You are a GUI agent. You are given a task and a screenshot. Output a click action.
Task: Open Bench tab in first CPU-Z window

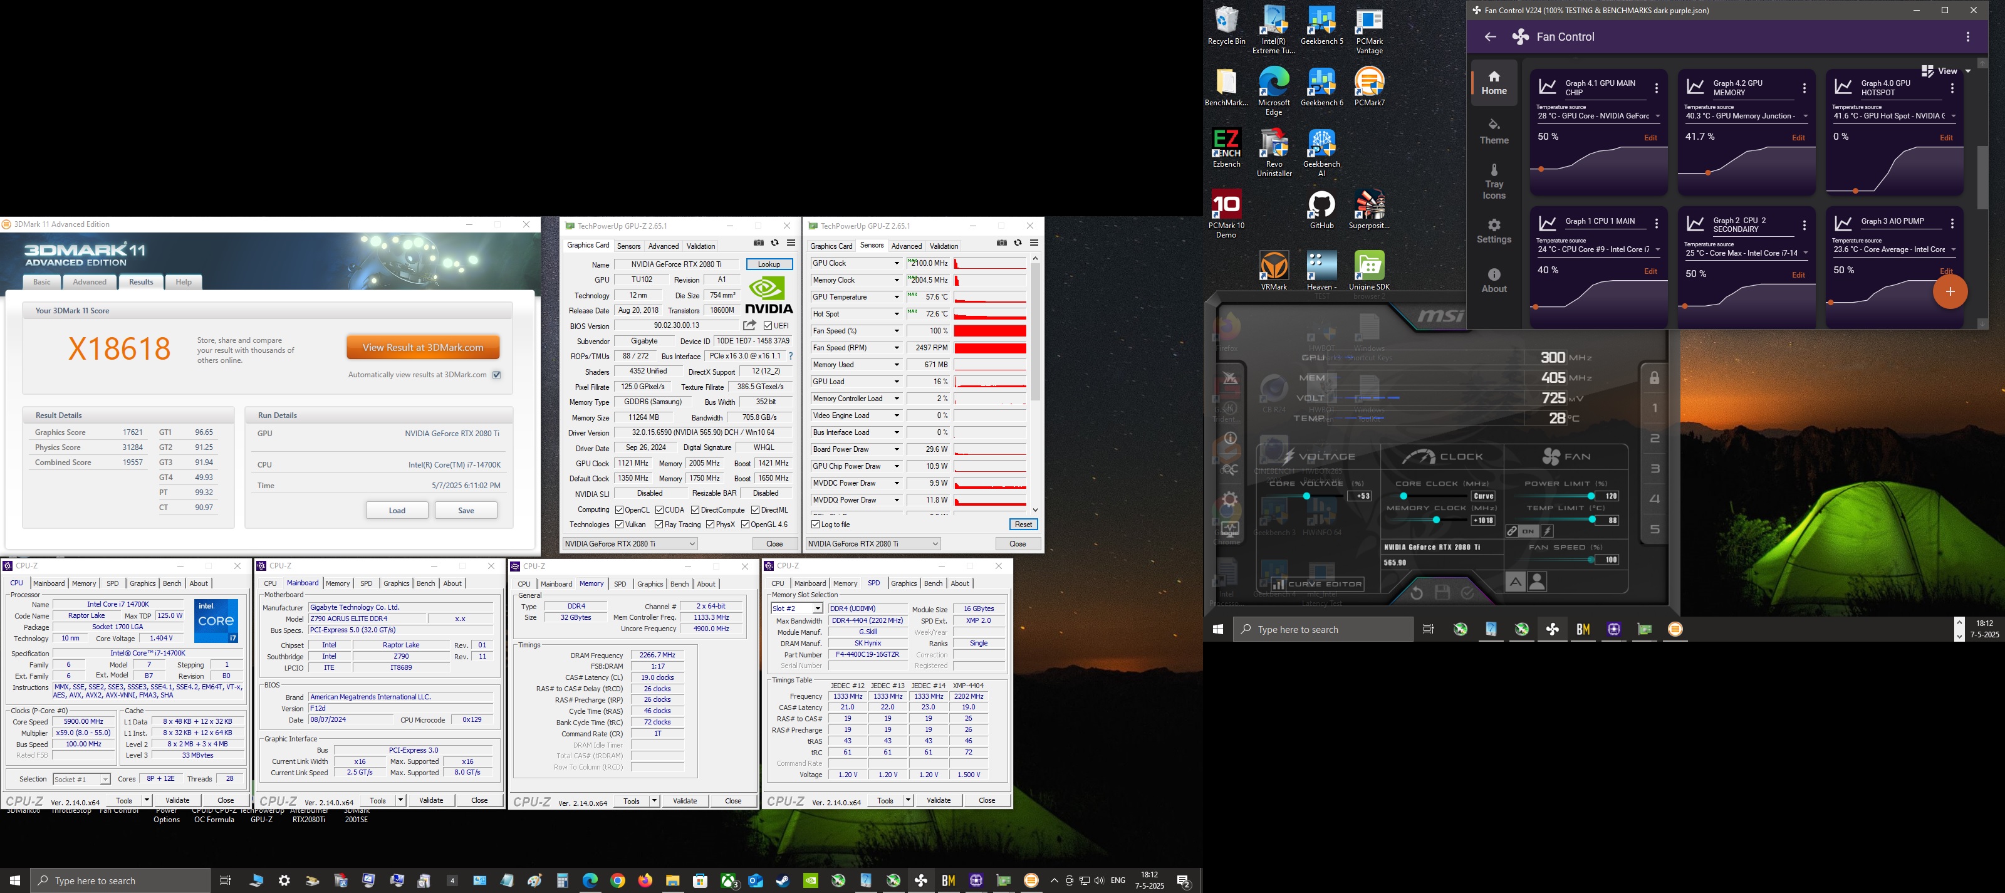click(x=172, y=583)
